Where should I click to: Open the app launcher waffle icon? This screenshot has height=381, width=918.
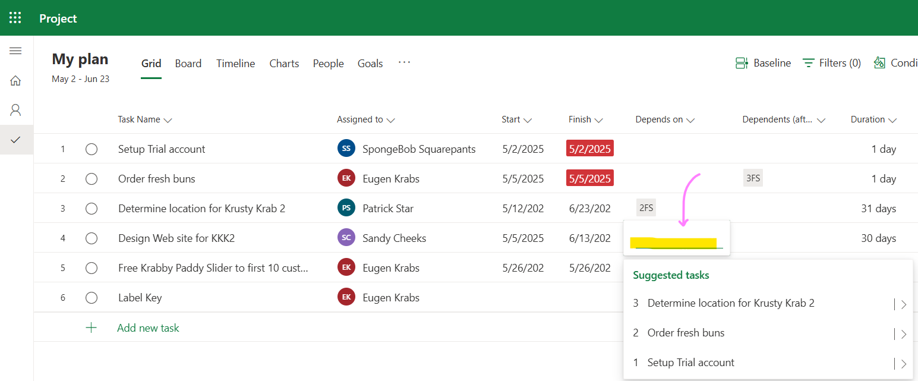[x=15, y=18]
